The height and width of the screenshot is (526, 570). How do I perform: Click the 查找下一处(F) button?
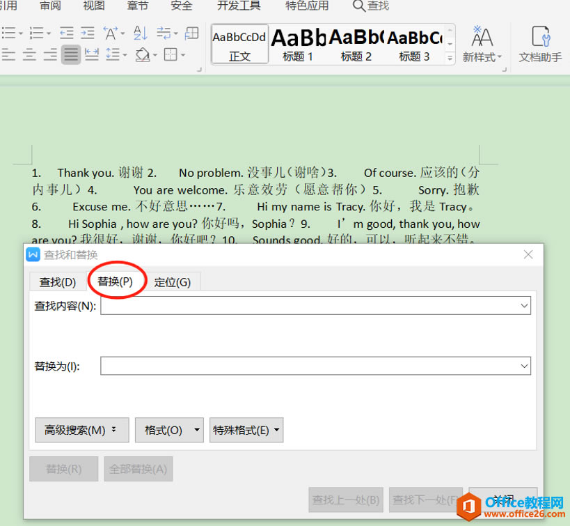pos(425,500)
